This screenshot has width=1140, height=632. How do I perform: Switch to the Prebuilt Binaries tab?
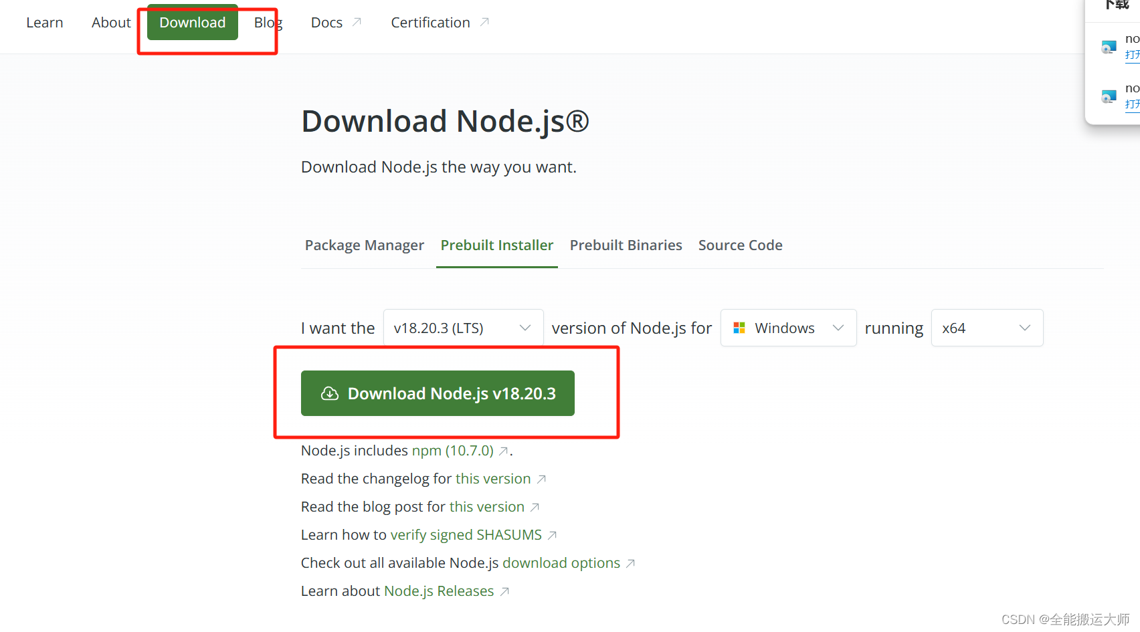626,245
